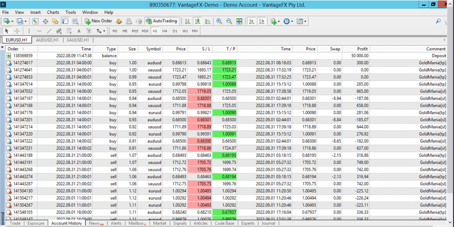Click the New Order button
This screenshot has height=227, width=454.
99,21
